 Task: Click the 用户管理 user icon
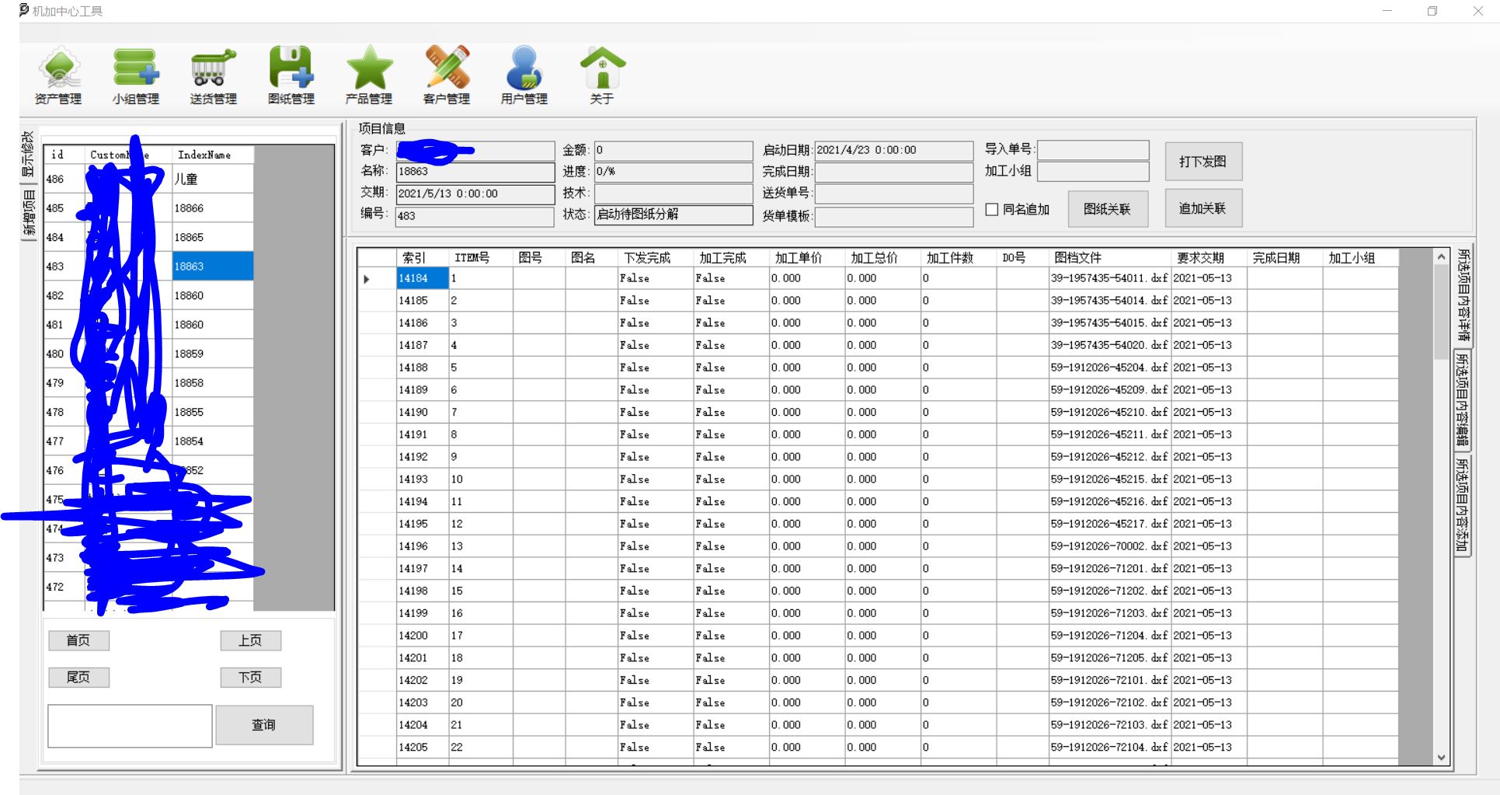point(524,68)
